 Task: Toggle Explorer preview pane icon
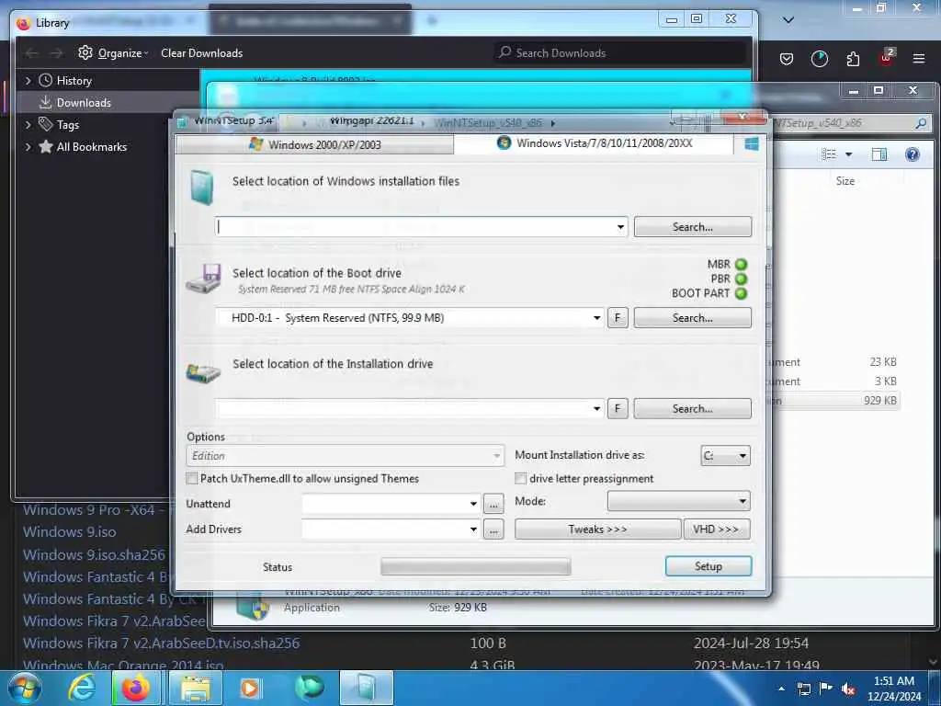879,154
